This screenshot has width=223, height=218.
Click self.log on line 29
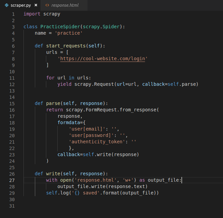click(x=57, y=193)
